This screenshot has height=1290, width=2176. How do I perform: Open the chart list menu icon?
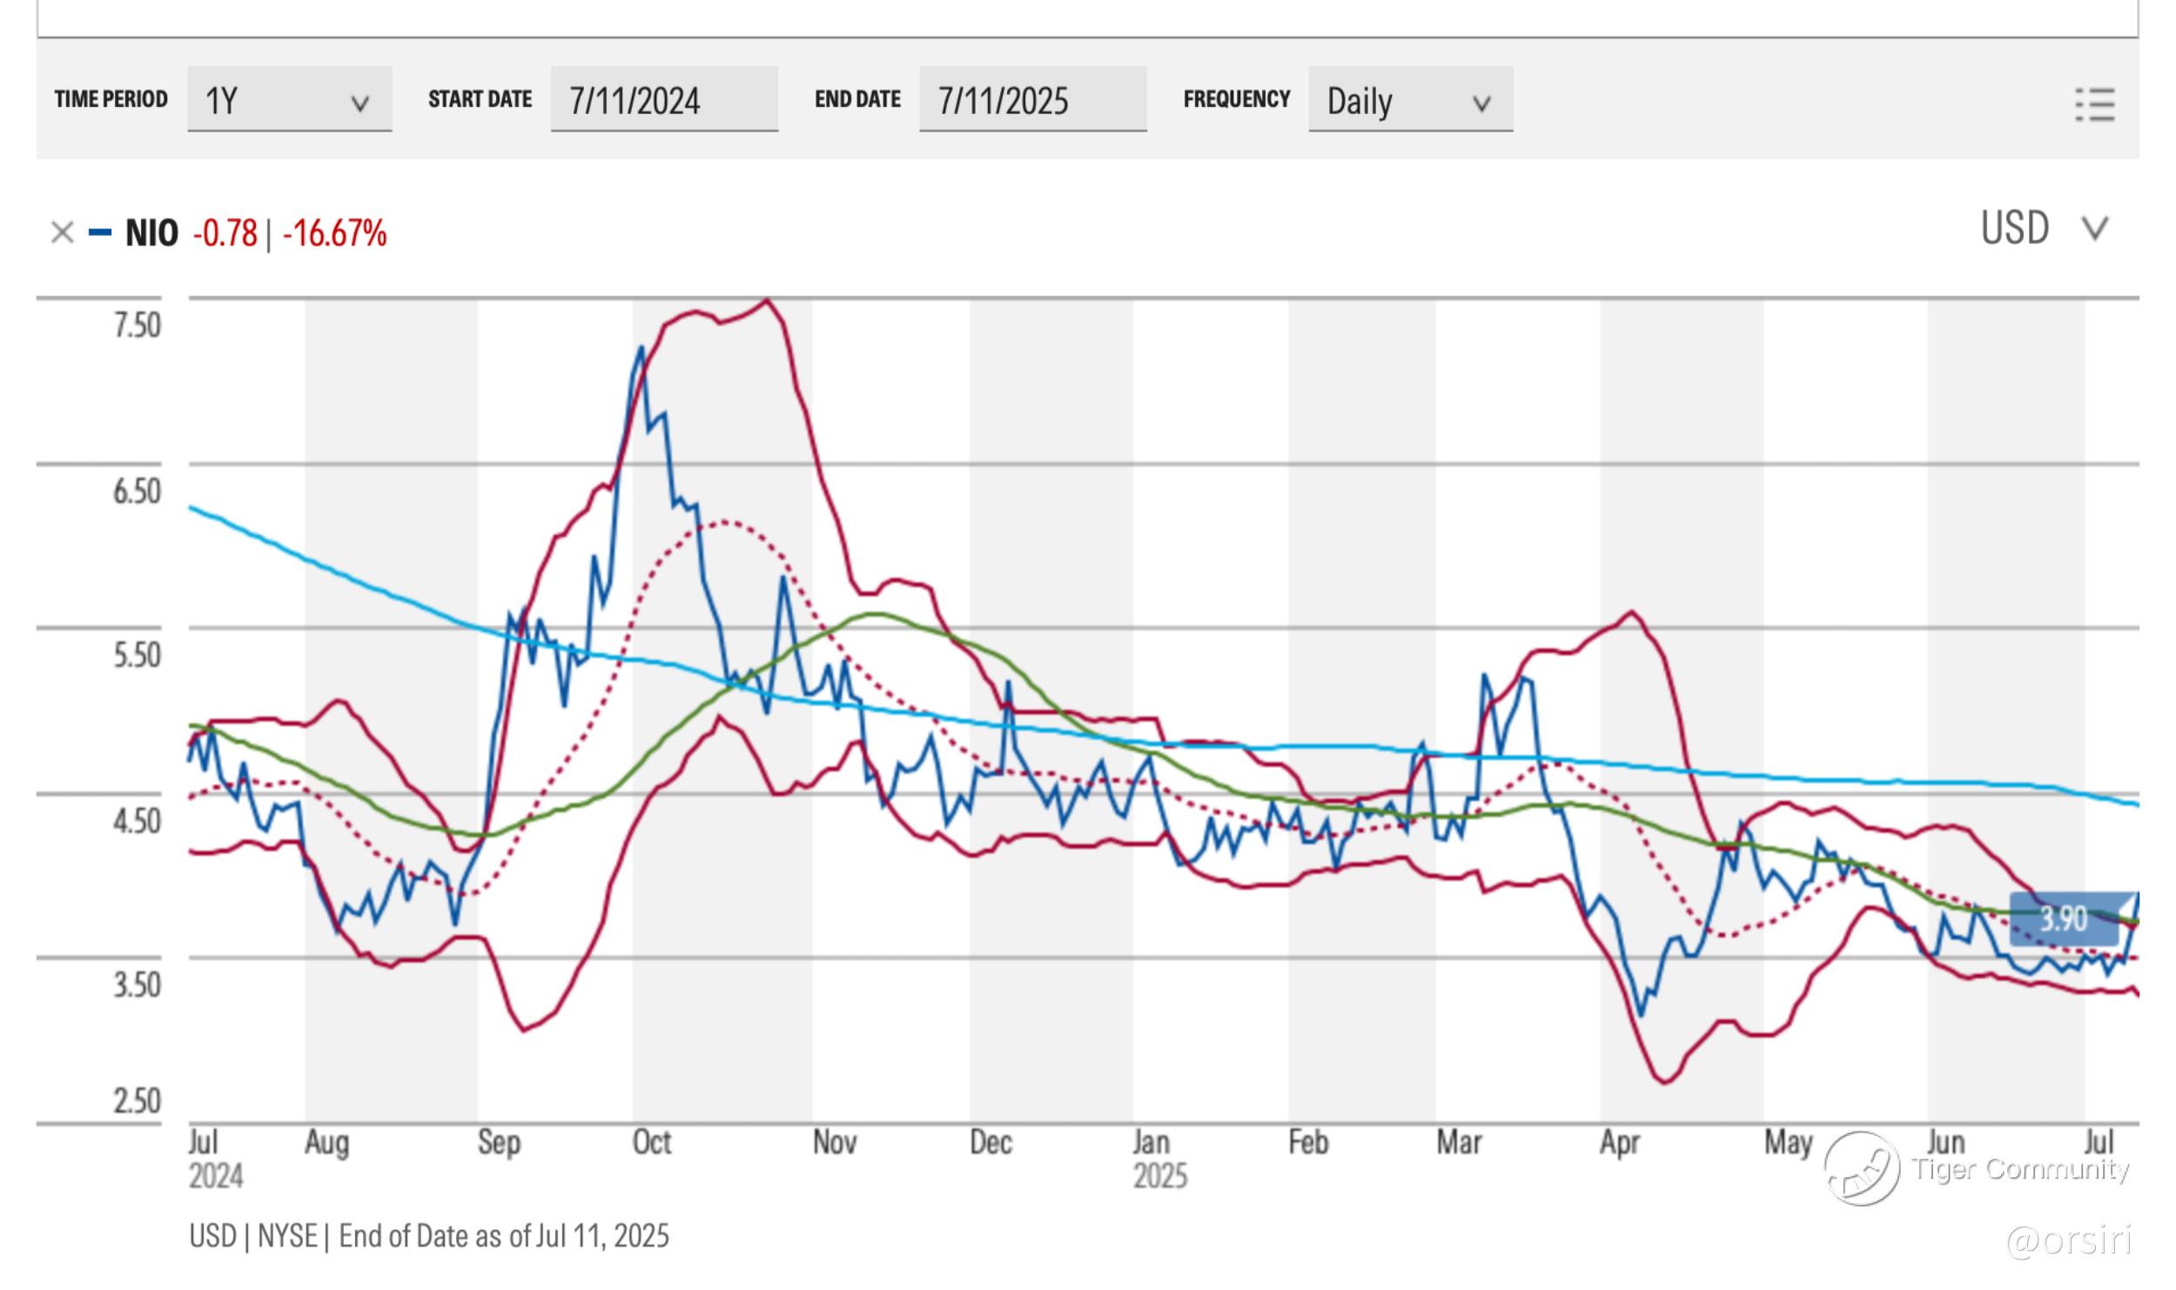point(2094,105)
